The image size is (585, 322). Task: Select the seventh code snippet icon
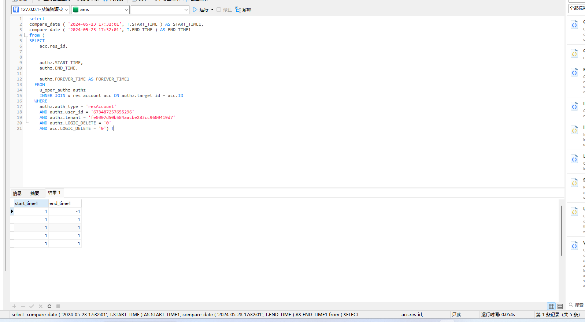click(574, 183)
